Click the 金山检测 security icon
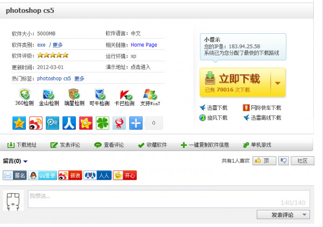Viewport: 323px width, 227px height. pos(48,94)
